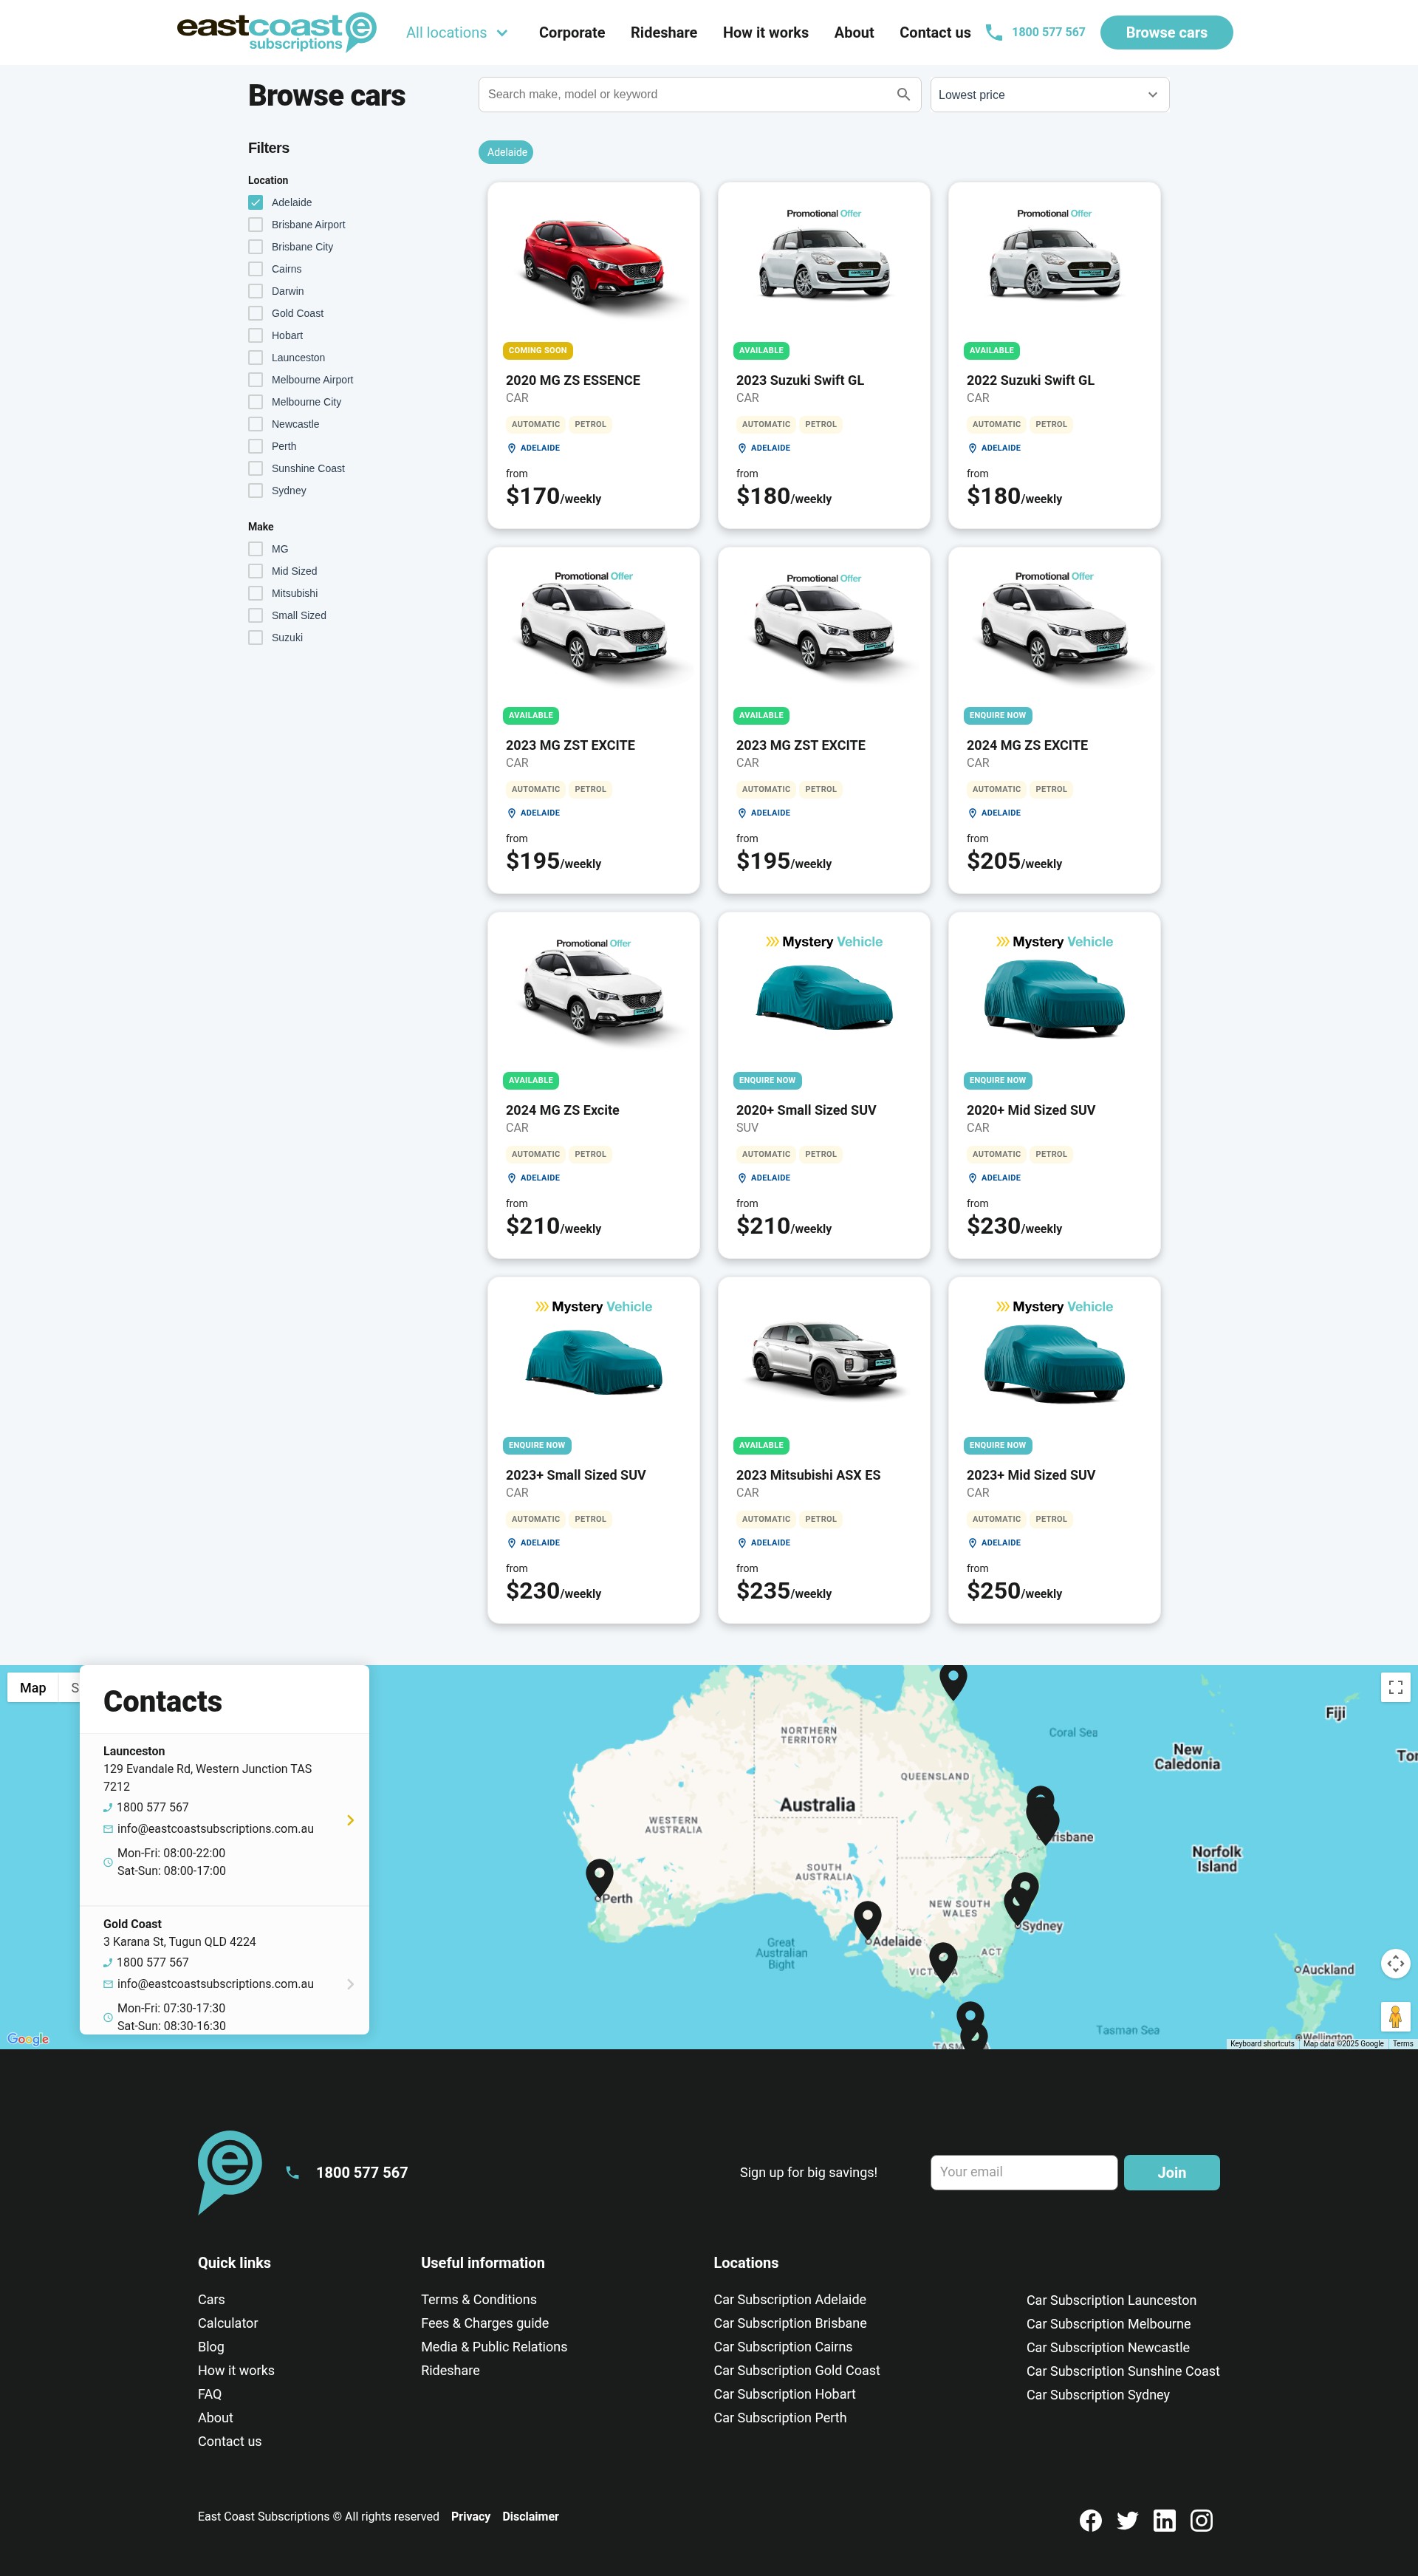The image size is (1418, 2576).
Task: Open the footer Disclaimer link
Action: pos(530,2517)
